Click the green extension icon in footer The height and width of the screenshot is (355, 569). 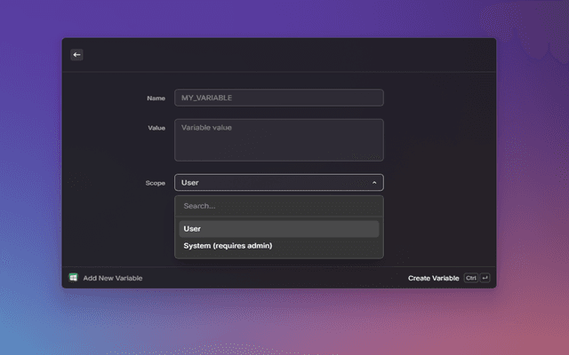pos(74,278)
